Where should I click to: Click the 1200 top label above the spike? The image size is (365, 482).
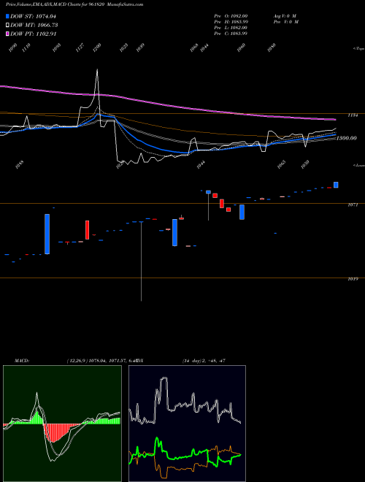coord(97,47)
